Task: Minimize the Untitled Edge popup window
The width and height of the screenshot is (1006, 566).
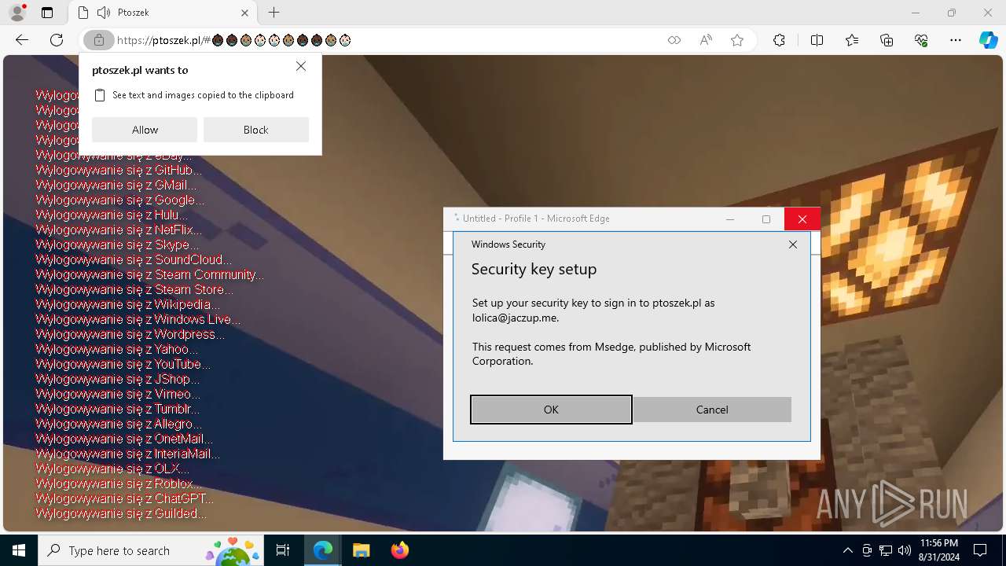Action: 730,219
